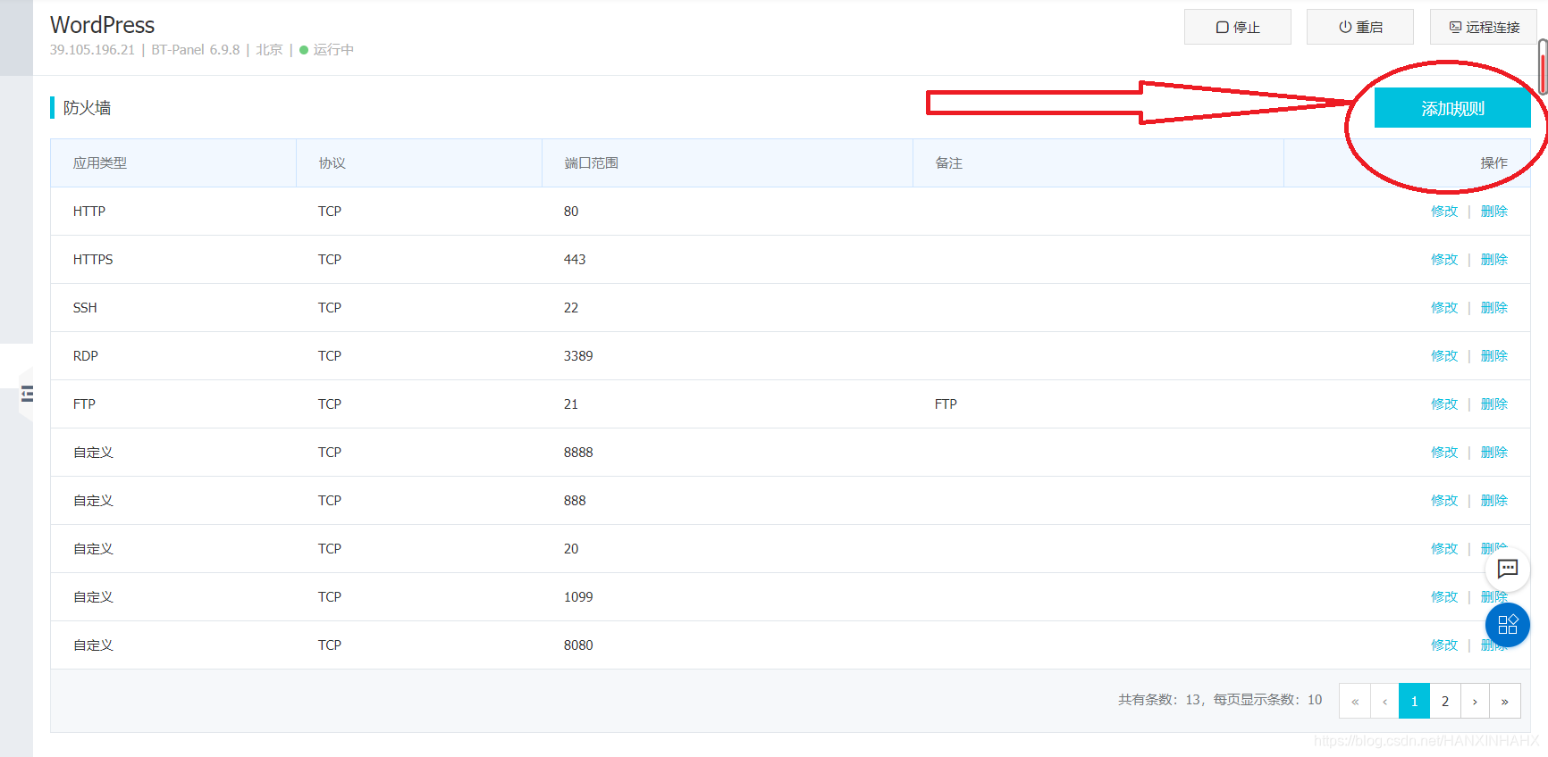Click port value 8080
This screenshot has height=757, width=1548.
(578, 645)
